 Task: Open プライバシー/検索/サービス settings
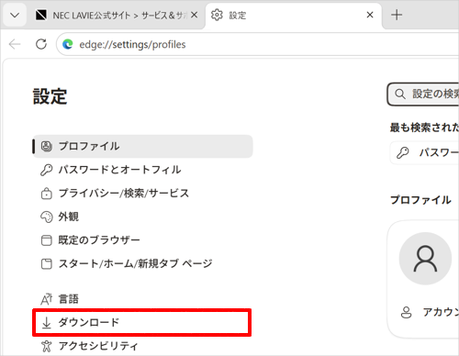(142, 193)
